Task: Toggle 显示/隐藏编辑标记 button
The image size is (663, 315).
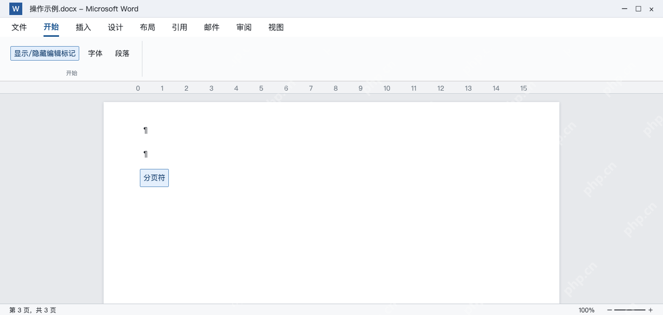Action: [x=45, y=53]
